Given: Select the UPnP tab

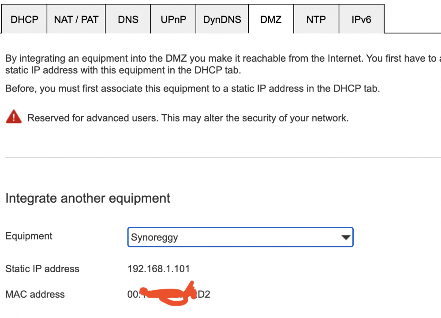Looking at the screenshot, I should 173,19.
